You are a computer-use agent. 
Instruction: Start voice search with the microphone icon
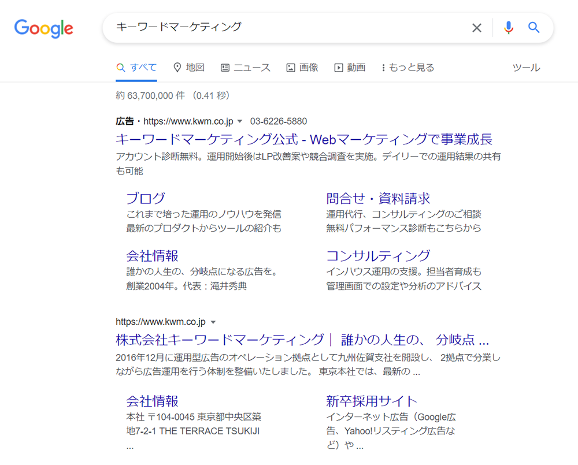click(x=508, y=28)
